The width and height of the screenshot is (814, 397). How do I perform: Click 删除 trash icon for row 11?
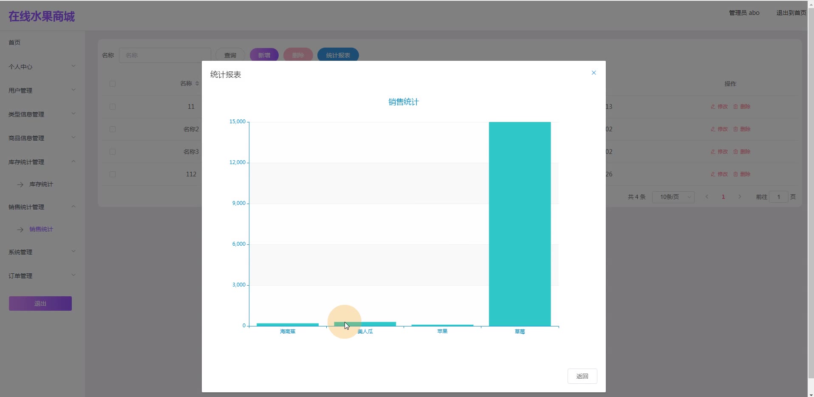pyautogui.click(x=742, y=107)
